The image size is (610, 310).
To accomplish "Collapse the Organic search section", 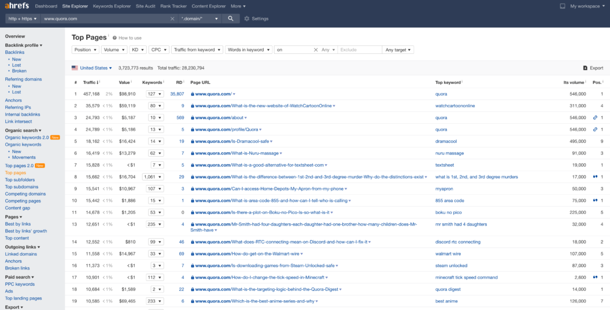I will coord(23,130).
